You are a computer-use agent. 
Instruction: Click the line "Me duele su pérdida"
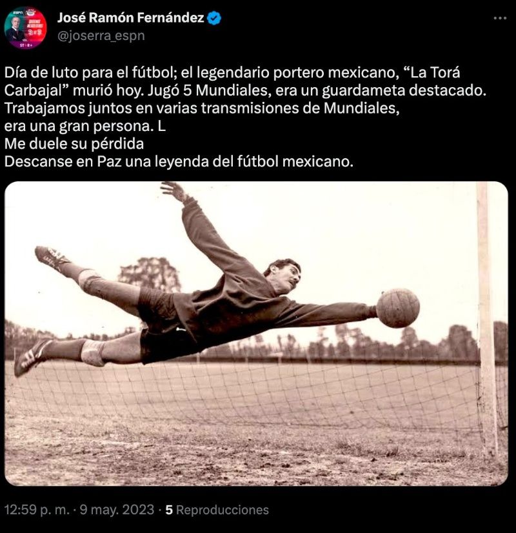coord(74,144)
